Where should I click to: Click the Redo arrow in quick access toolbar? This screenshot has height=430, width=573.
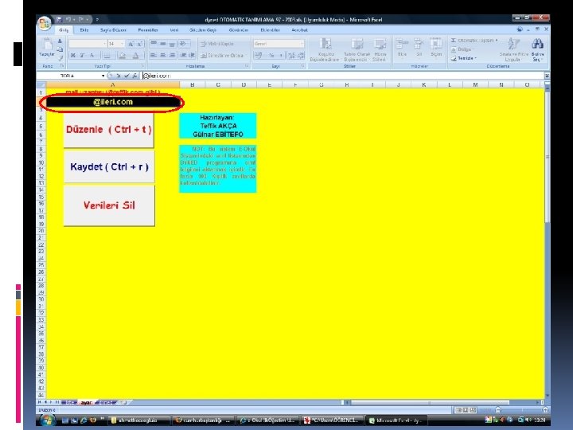80,19
